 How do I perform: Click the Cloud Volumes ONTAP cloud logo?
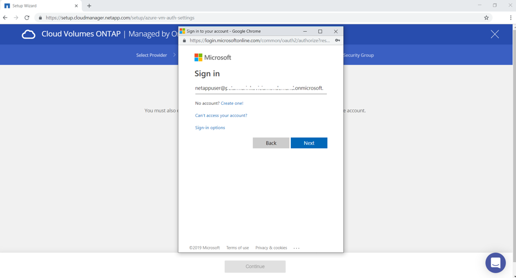(x=29, y=34)
